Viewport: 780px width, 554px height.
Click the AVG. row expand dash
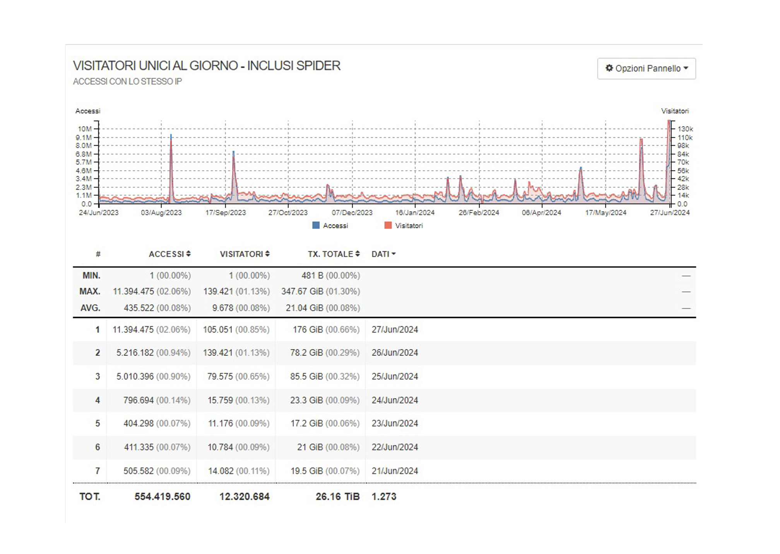pyautogui.click(x=686, y=308)
